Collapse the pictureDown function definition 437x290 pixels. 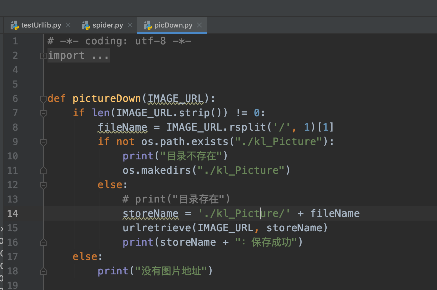point(43,99)
